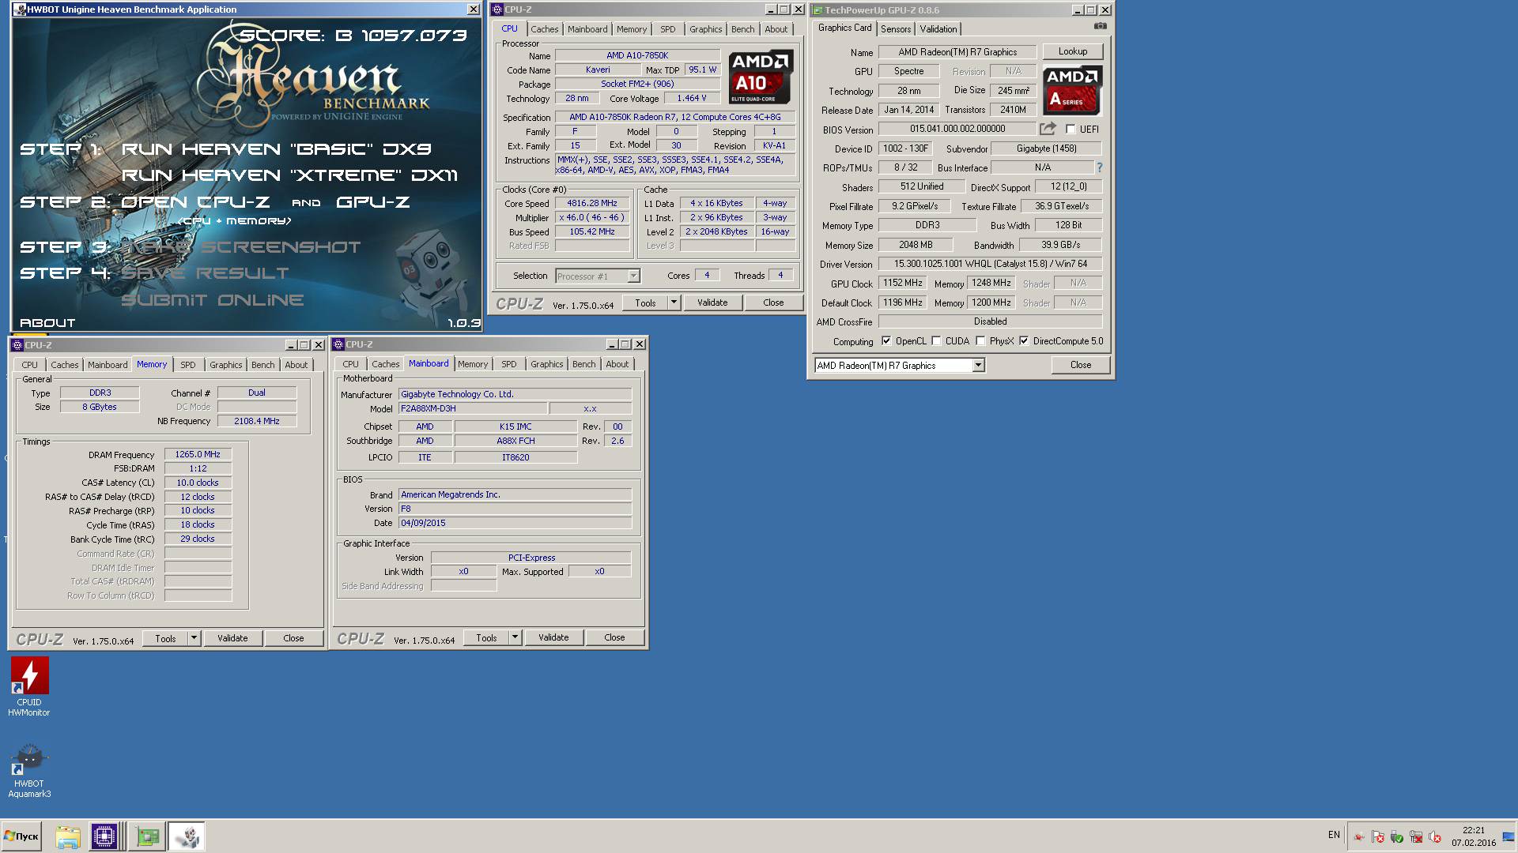Open HWBOT Aquamark3 desktop shortcut

(29, 770)
